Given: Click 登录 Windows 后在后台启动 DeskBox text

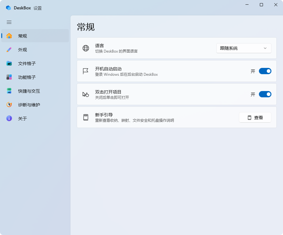Looking at the screenshot, I should [126, 74].
